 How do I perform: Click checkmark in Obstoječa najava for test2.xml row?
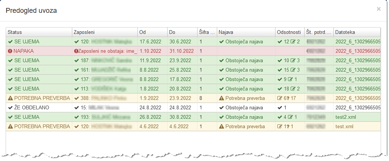tap(221, 117)
